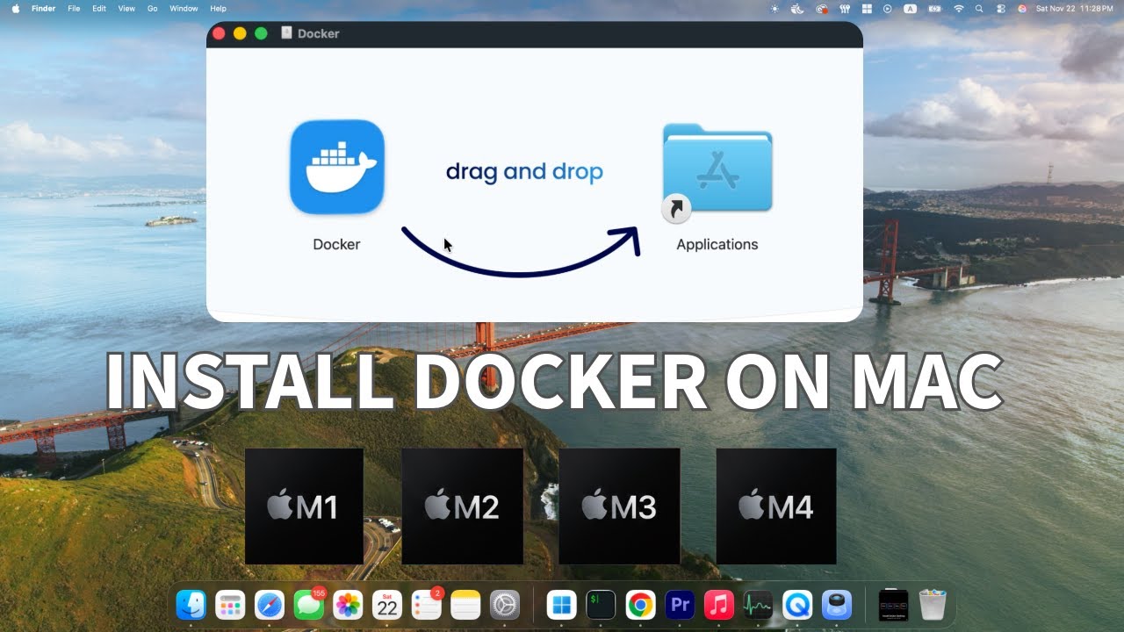Viewport: 1124px width, 632px height.
Task: Open Windows app icon in dock
Action: tap(561, 605)
